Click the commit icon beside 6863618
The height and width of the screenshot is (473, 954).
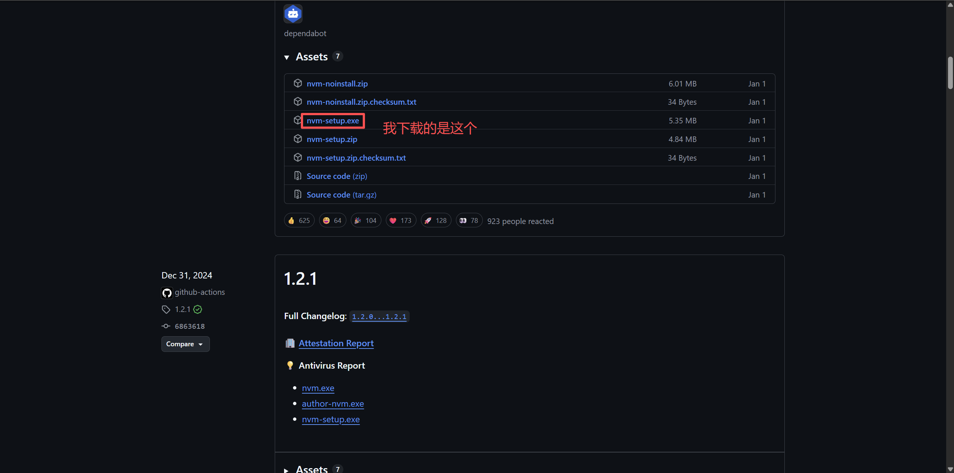pos(166,326)
